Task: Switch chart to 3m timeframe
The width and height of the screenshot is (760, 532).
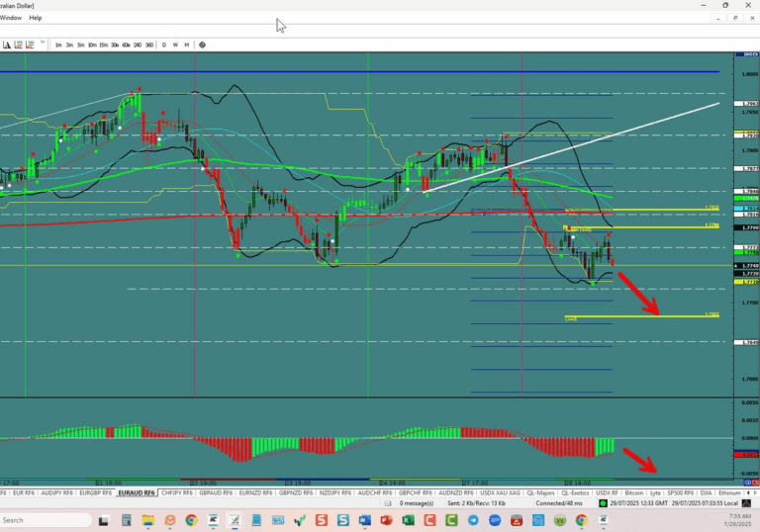Action: click(69, 45)
